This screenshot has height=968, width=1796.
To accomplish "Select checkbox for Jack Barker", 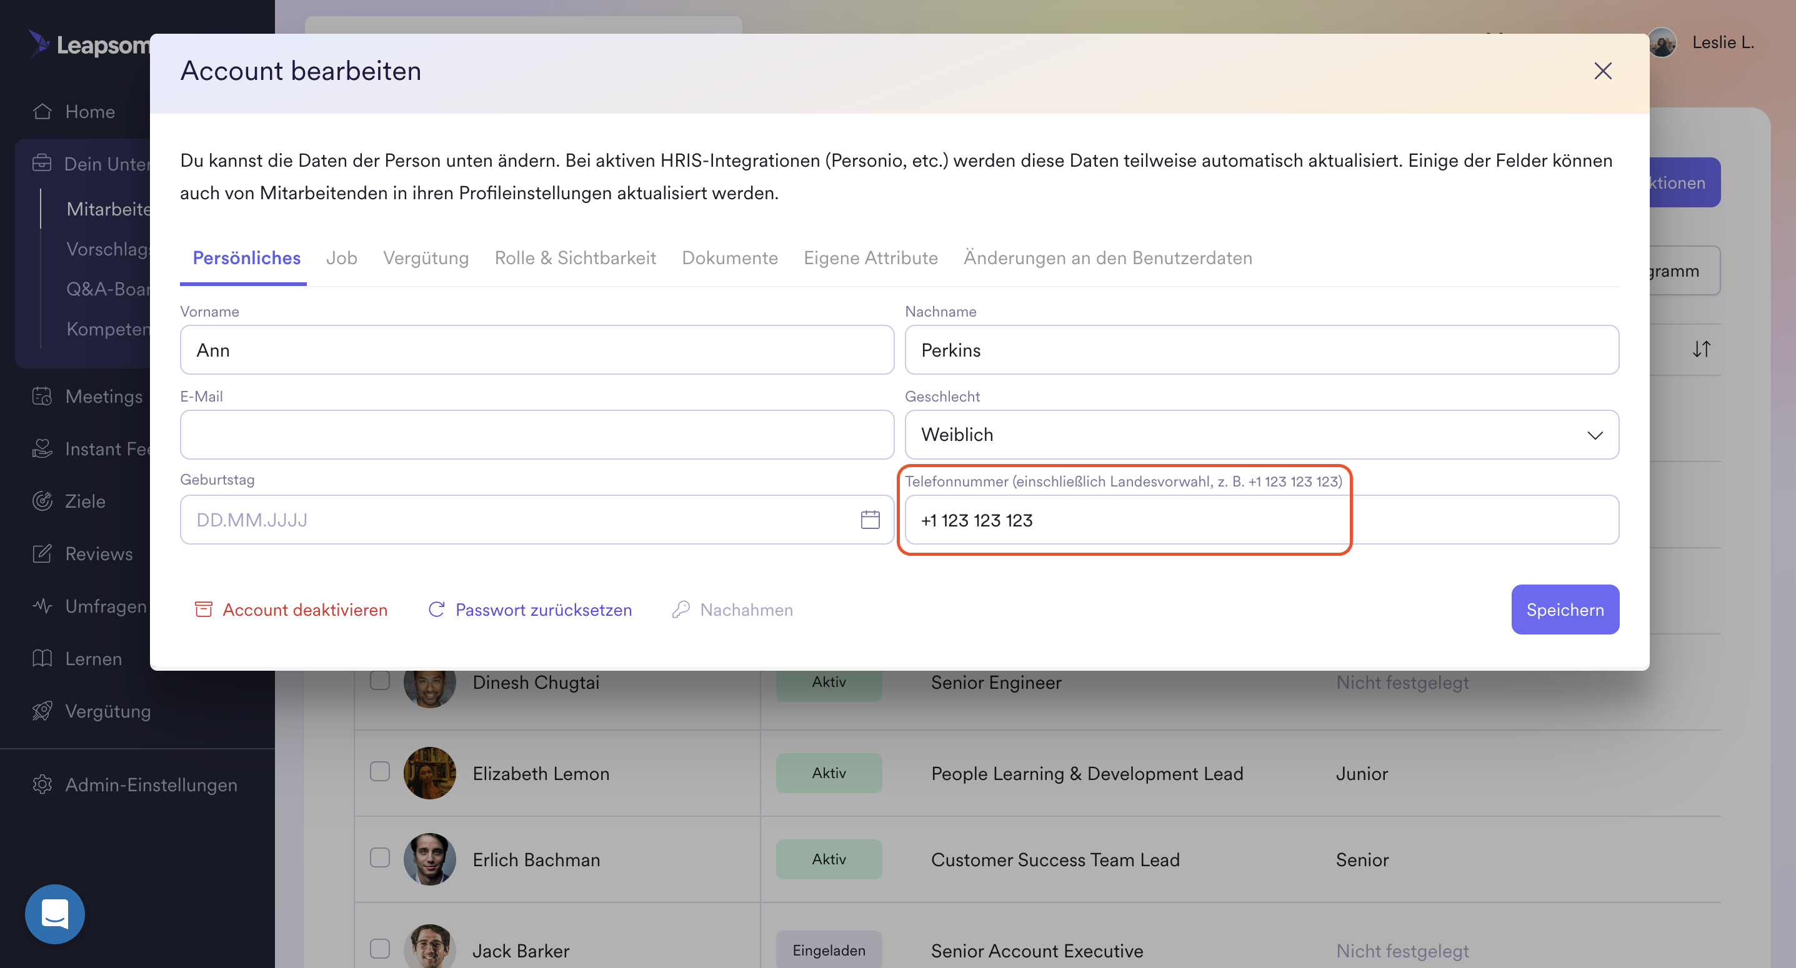I will click(379, 949).
